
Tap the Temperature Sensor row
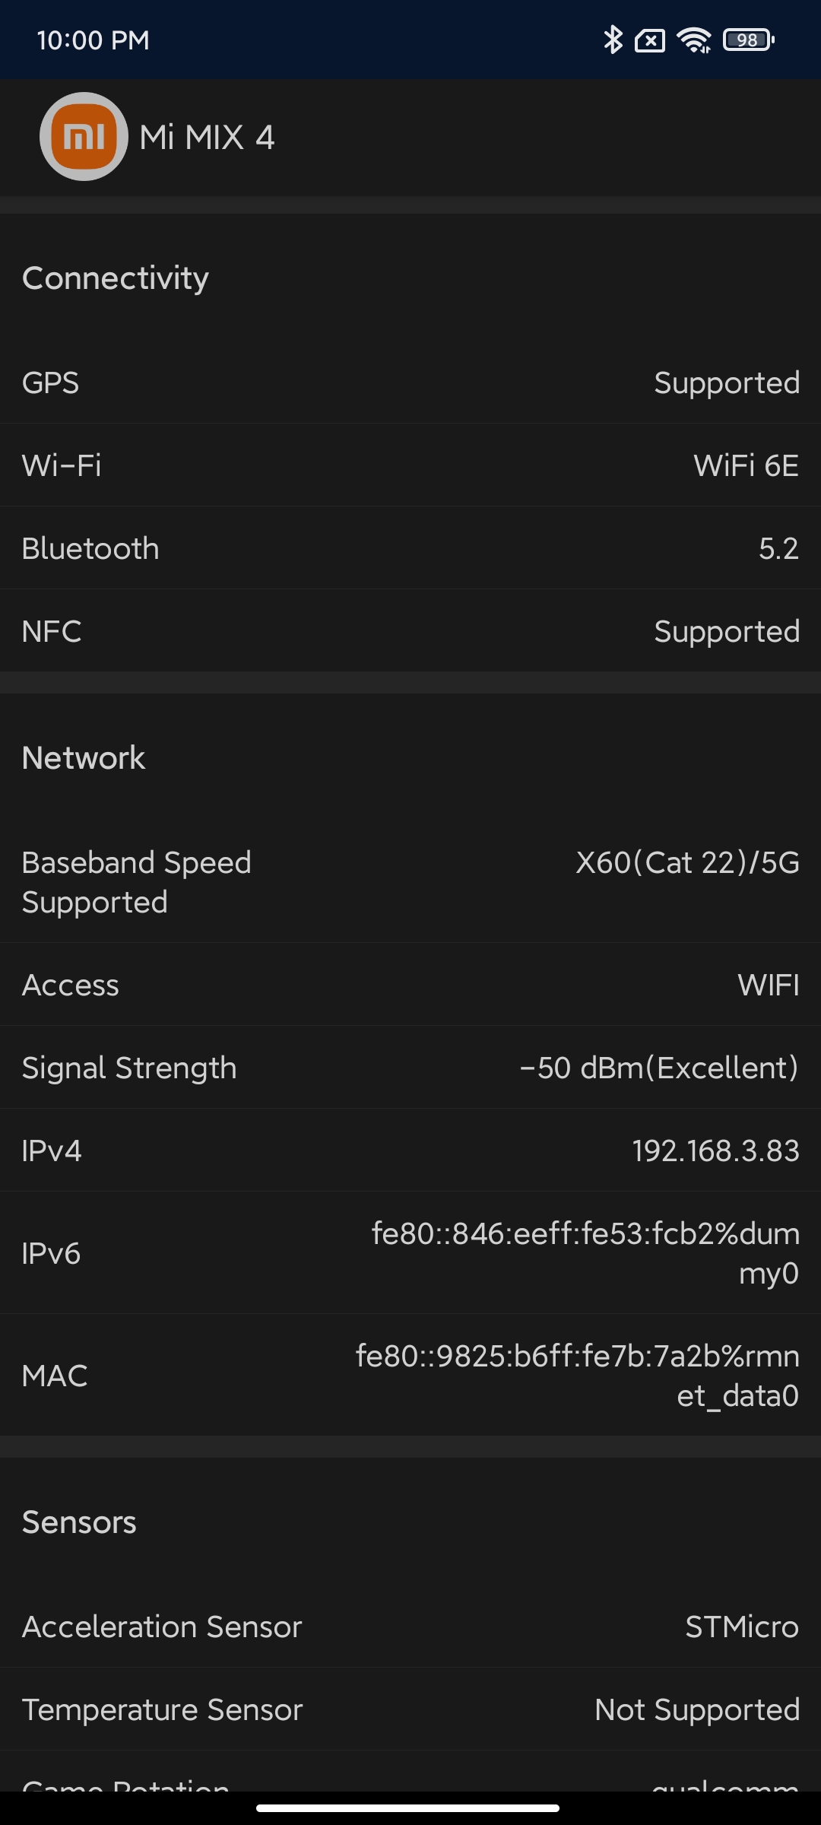(x=410, y=1709)
